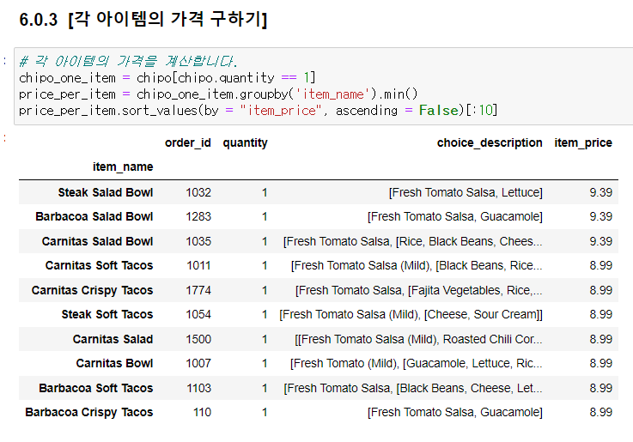Click quantity value in Carnitas Bowl row
The height and width of the screenshot is (442, 633).
click(x=265, y=363)
